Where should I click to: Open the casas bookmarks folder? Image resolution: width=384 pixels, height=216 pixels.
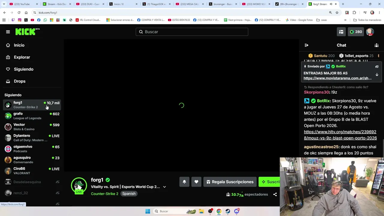tap(322, 20)
